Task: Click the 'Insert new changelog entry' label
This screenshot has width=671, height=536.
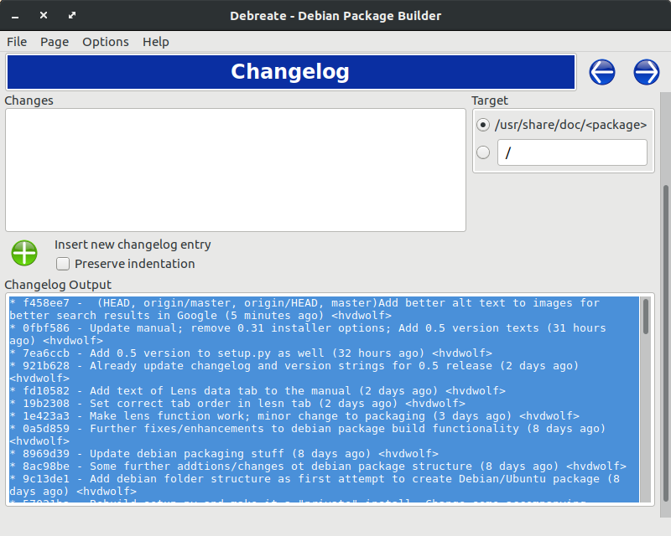Action: [x=133, y=245]
